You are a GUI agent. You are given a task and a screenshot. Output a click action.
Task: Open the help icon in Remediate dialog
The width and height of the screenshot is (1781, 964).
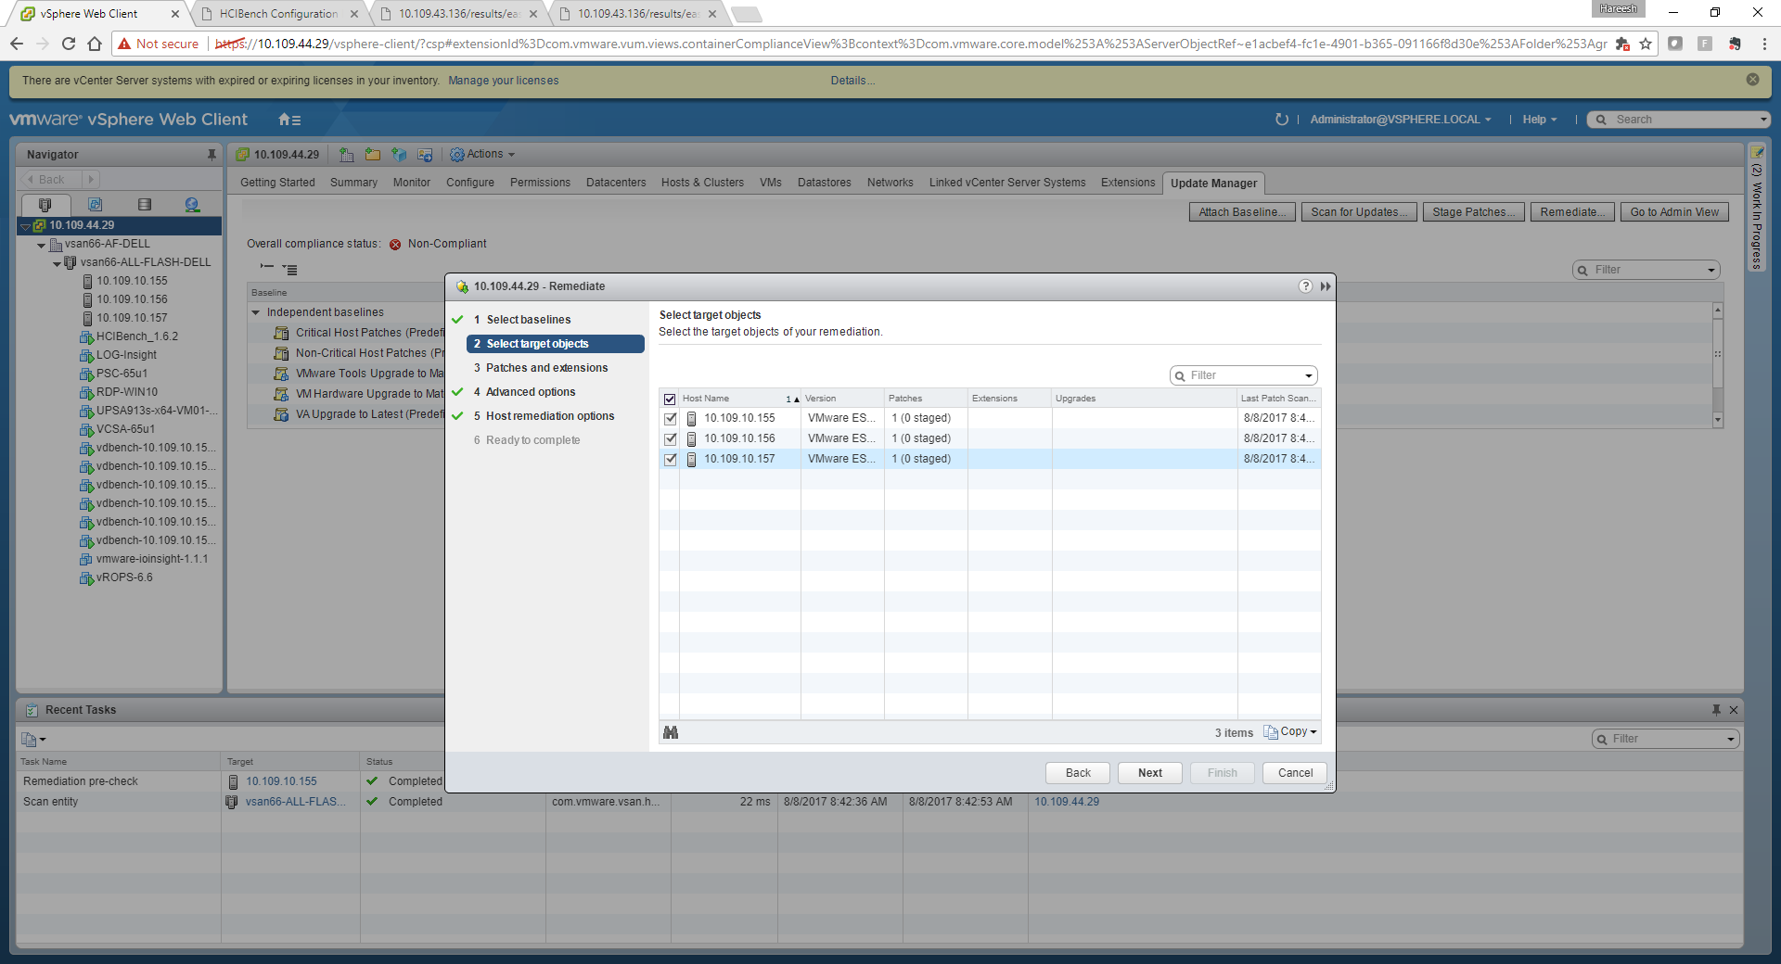point(1305,286)
